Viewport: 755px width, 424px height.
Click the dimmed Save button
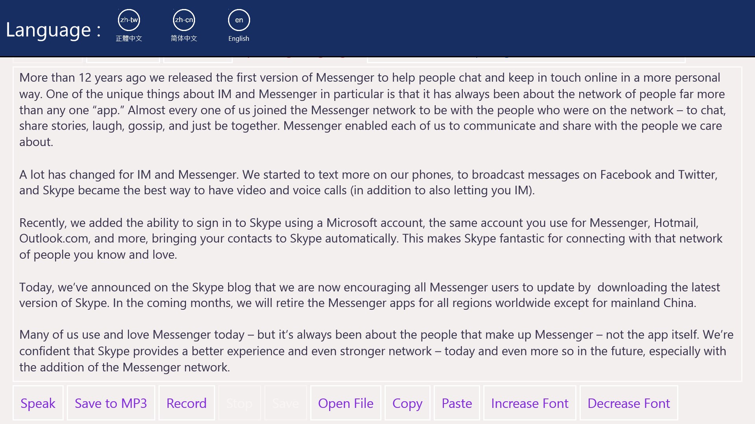coord(285,403)
